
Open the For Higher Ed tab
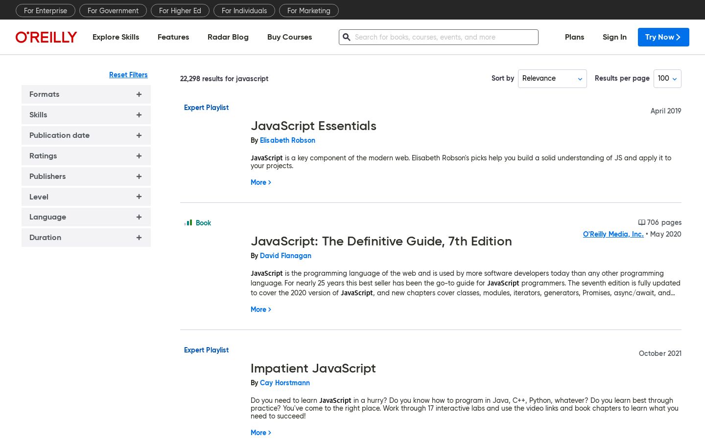point(180,10)
